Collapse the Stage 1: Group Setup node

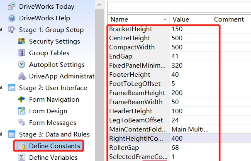(x=1, y=29)
